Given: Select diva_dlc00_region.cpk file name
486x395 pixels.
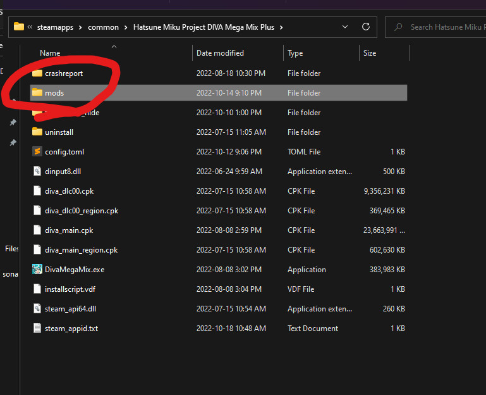Looking at the screenshot, I should (x=82, y=211).
